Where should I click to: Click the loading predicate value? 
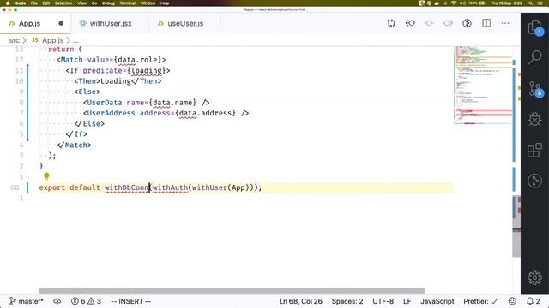coord(146,70)
